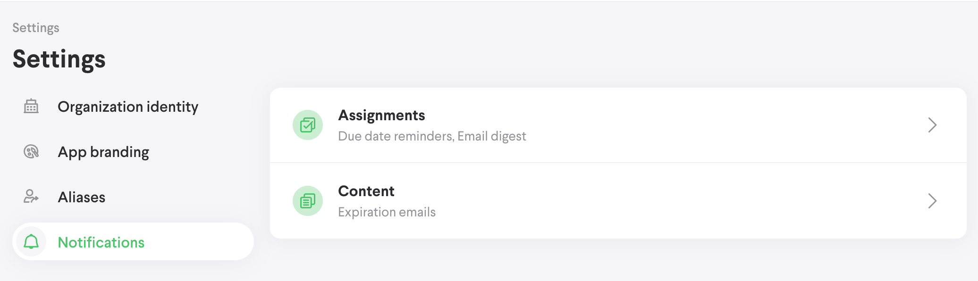This screenshot has height=281, width=978.
Task: Click the green Content documents icon
Action: (x=308, y=201)
